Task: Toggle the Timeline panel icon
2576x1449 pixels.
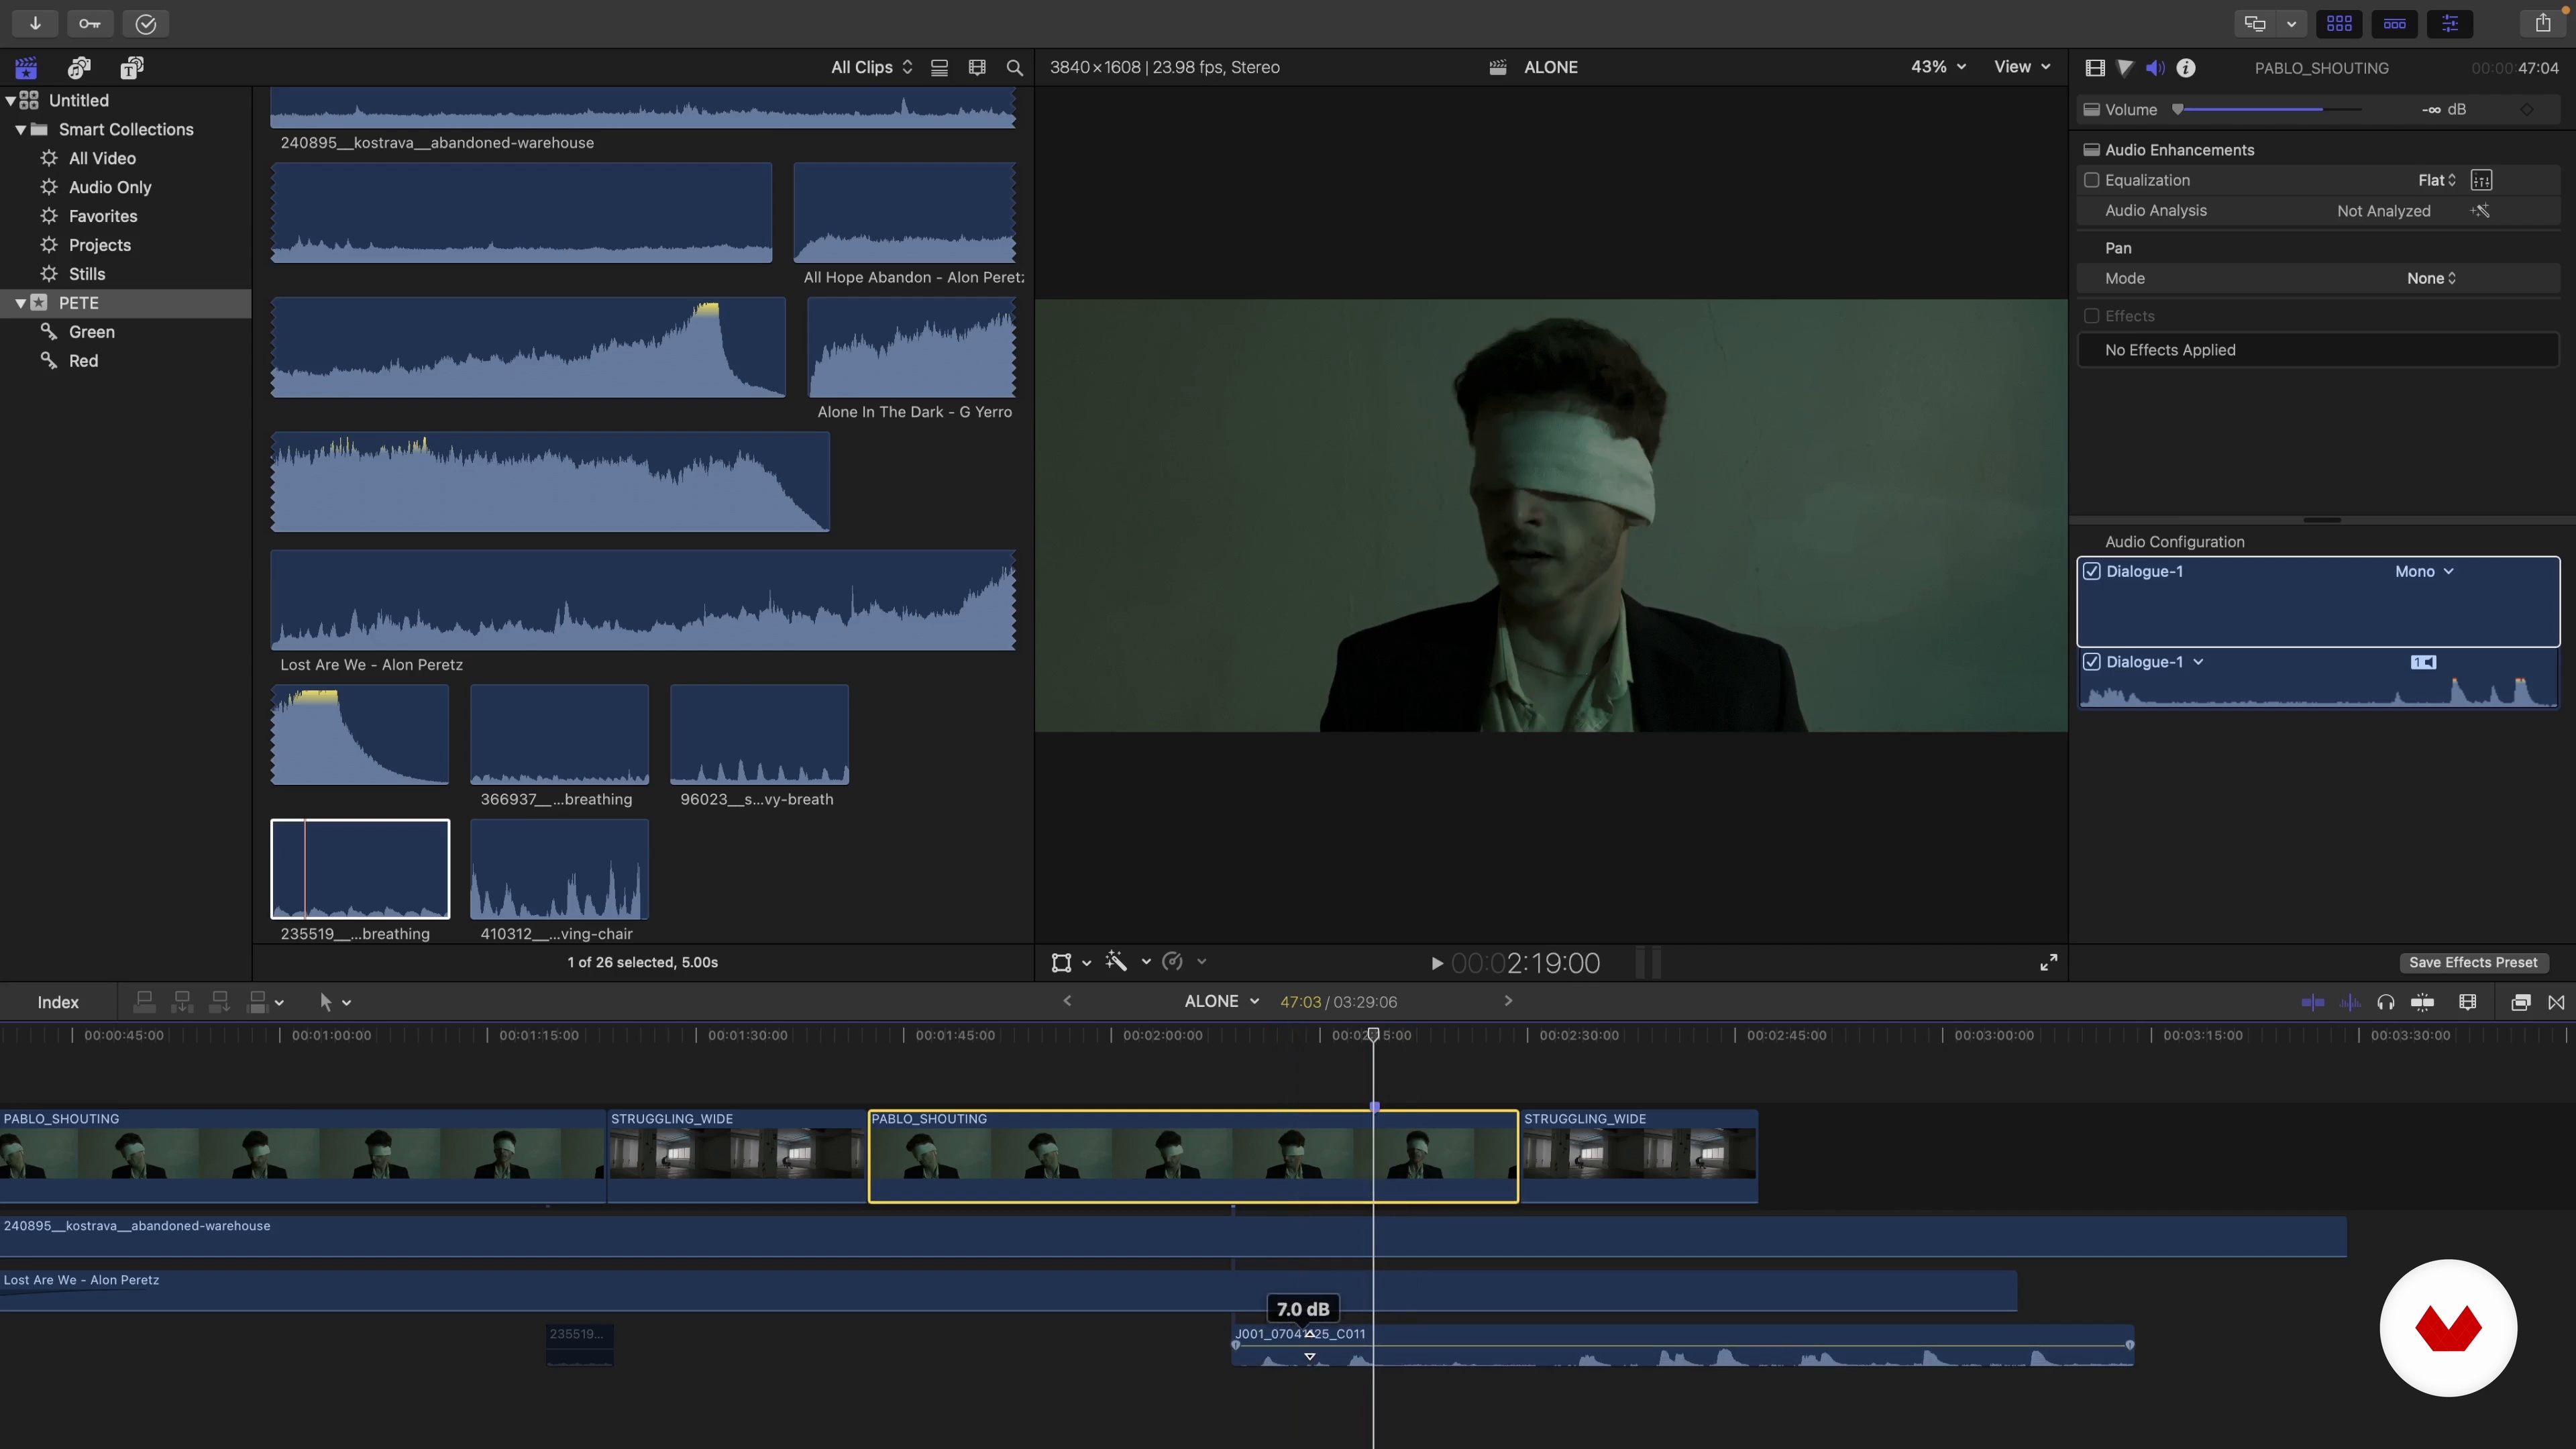Action: click(2394, 23)
